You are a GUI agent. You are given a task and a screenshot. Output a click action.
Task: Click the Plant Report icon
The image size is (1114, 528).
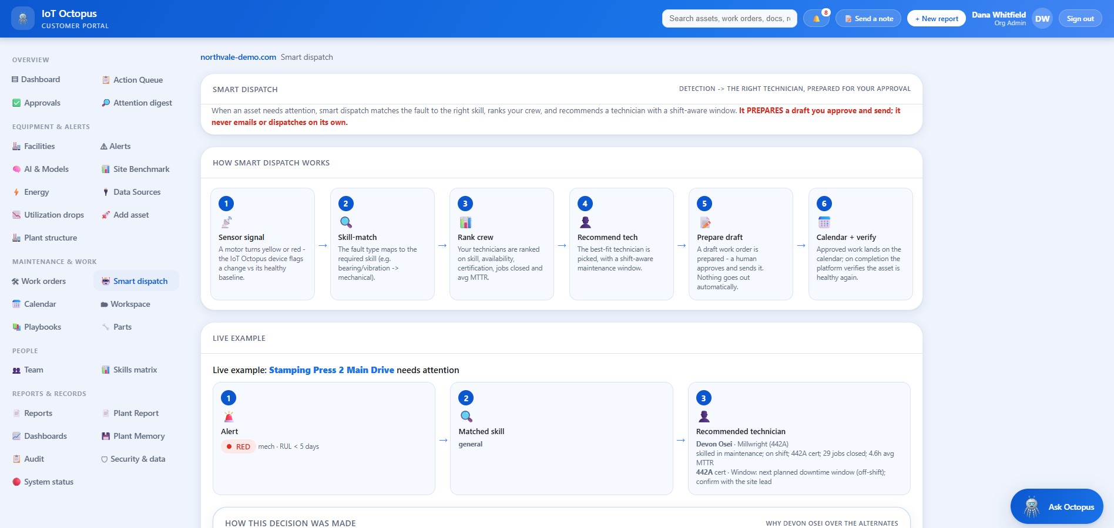(106, 413)
